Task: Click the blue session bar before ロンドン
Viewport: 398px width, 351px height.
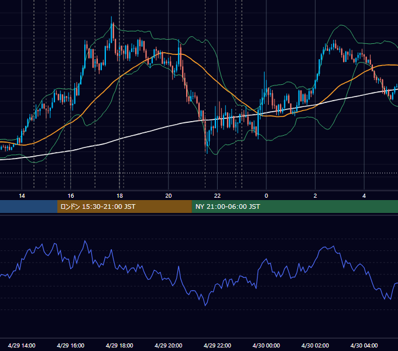Action: tap(29, 207)
